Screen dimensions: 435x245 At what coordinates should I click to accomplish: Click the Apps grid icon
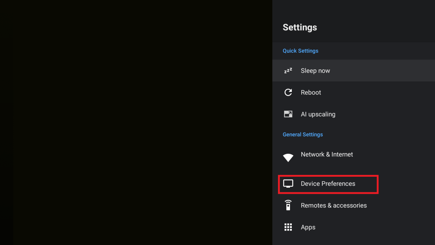(x=288, y=227)
